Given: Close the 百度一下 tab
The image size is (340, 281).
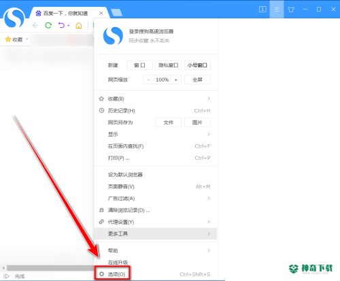Looking at the screenshot, I should (x=101, y=14).
